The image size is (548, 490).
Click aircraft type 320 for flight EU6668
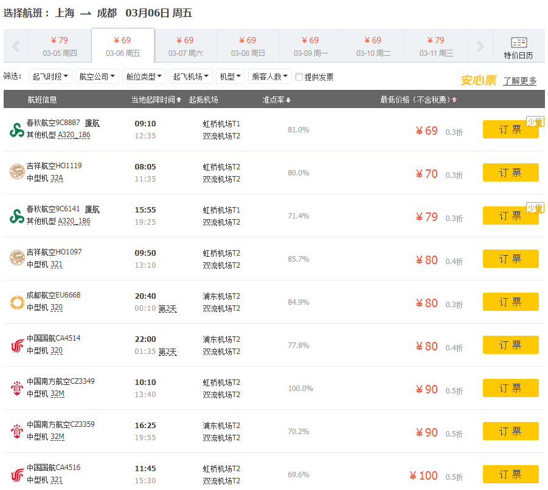click(57, 307)
